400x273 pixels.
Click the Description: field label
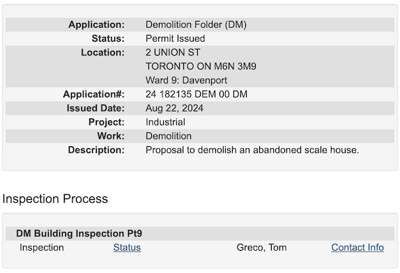pyautogui.click(x=96, y=150)
